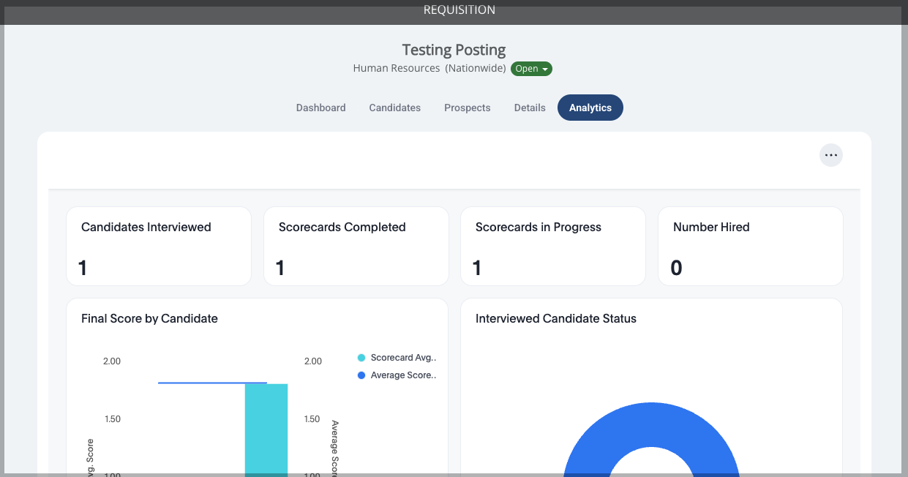The width and height of the screenshot is (908, 477).
Task: Open the Prospects tab
Action: pyautogui.click(x=468, y=108)
